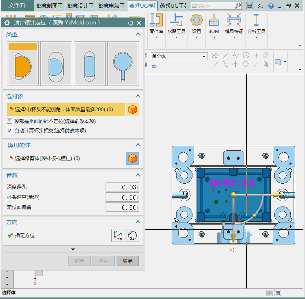Viewport: 305px width, 299px height.
Task: Click the 应用 button
Action: (x=104, y=261)
